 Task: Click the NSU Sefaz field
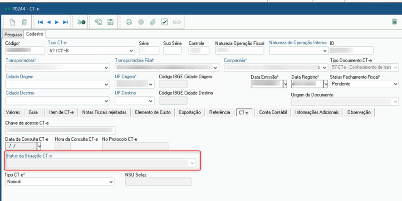coord(158,182)
